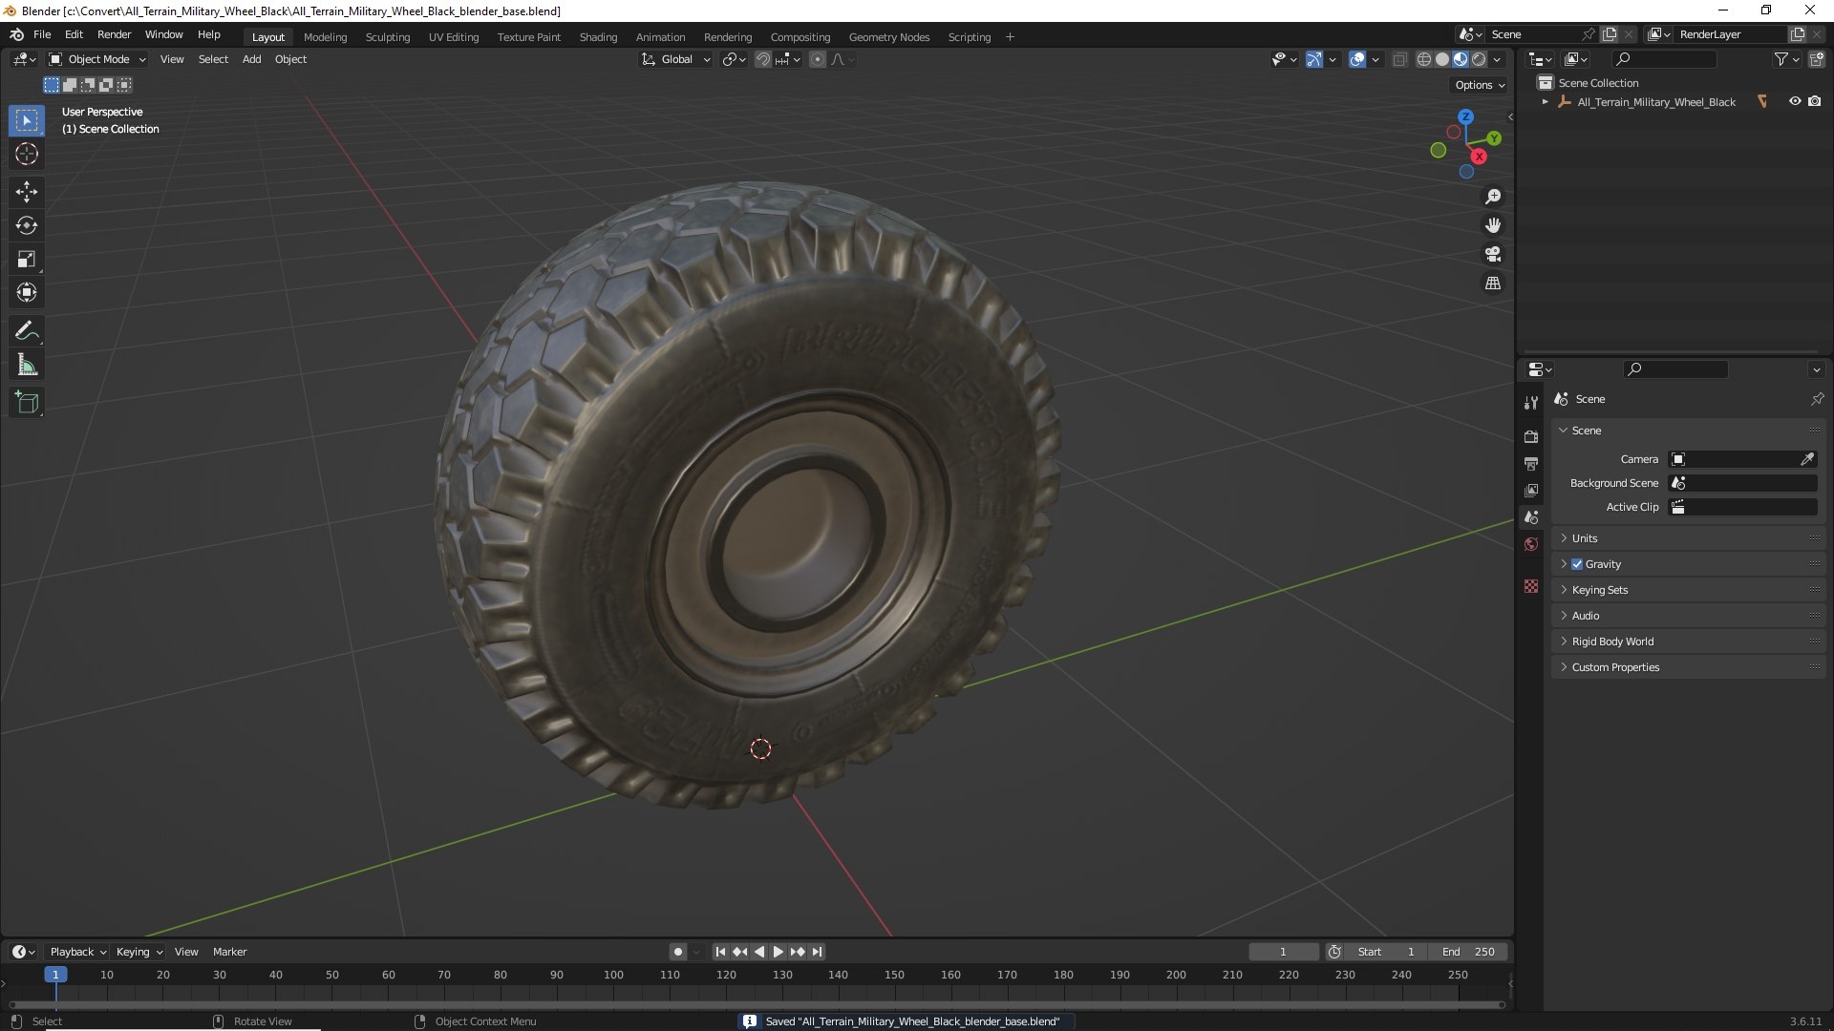Click the pan view hand icon
The width and height of the screenshot is (1834, 1031).
pos(1493,225)
